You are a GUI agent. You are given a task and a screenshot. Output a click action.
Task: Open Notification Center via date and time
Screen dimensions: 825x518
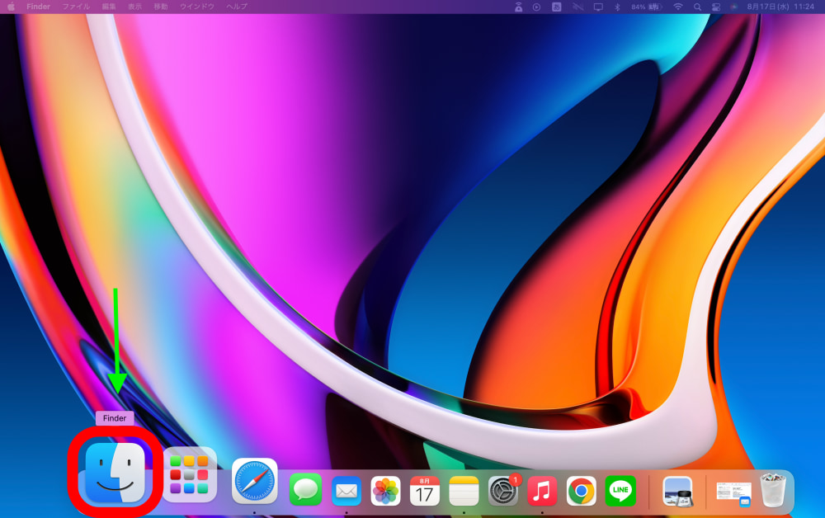click(x=780, y=7)
